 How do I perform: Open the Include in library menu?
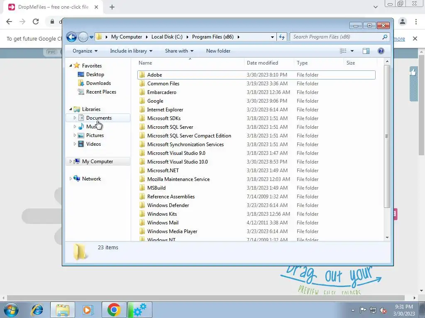(131, 51)
